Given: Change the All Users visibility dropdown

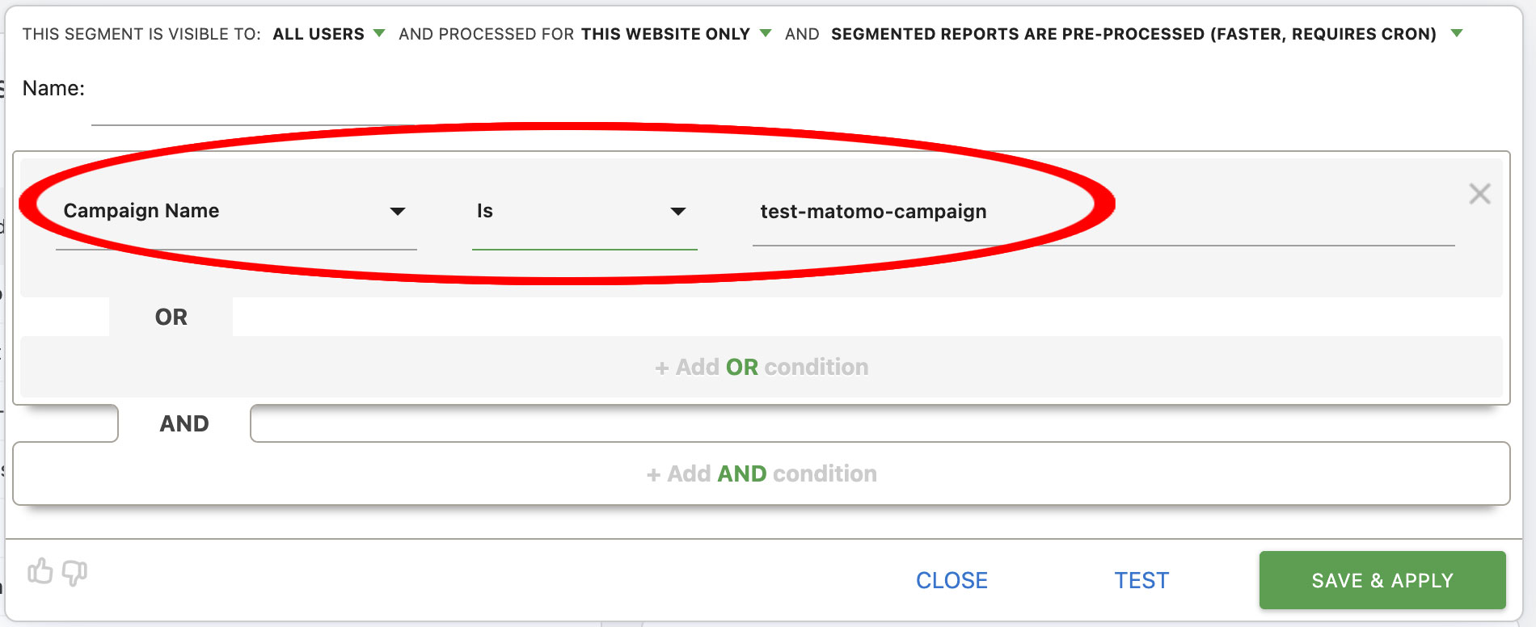Looking at the screenshot, I should pyautogui.click(x=328, y=34).
